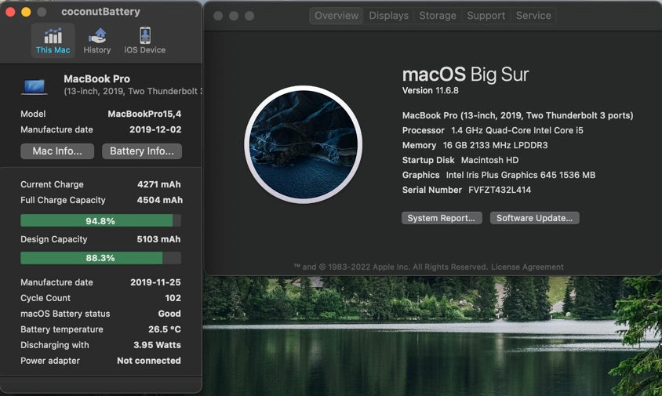Click the Full Charge Capacity 4504 mAh value
The width and height of the screenshot is (662, 396).
(159, 200)
